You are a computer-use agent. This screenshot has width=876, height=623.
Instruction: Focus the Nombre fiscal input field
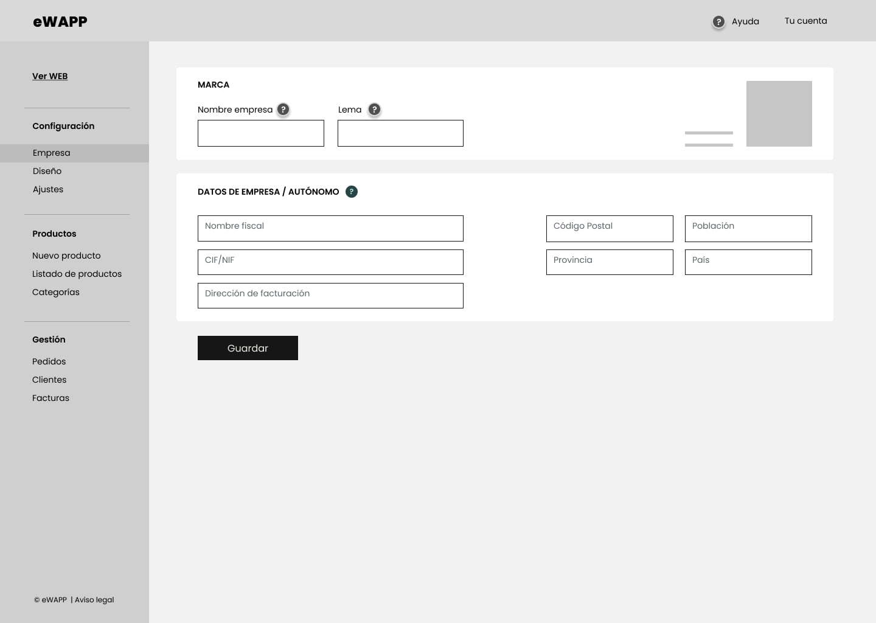click(x=330, y=228)
